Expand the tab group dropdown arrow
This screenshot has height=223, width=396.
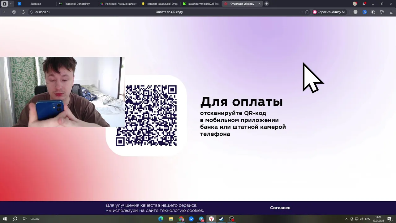pos(11,4)
